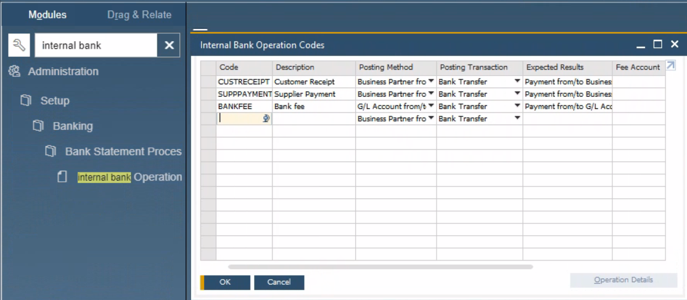
Task: Switch to the Modules tab
Action: point(47,15)
